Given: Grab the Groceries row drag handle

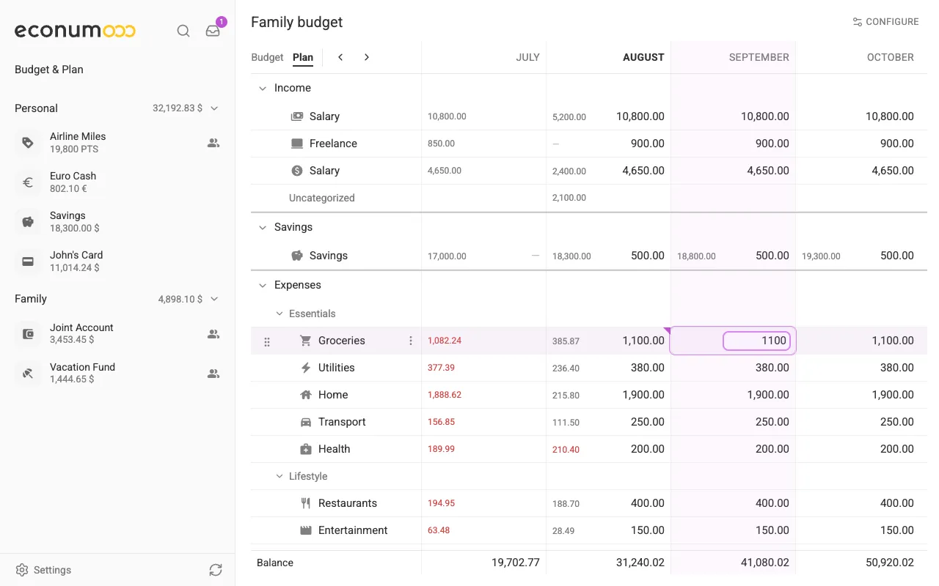Looking at the screenshot, I should [267, 341].
